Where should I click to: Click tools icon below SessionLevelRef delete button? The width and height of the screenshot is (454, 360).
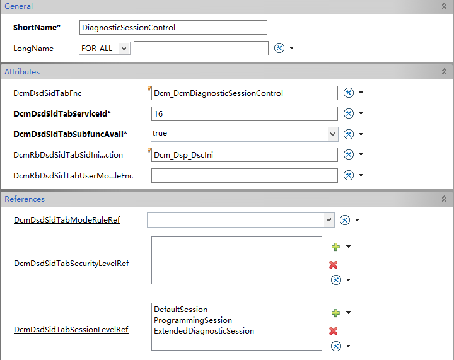(336, 346)
